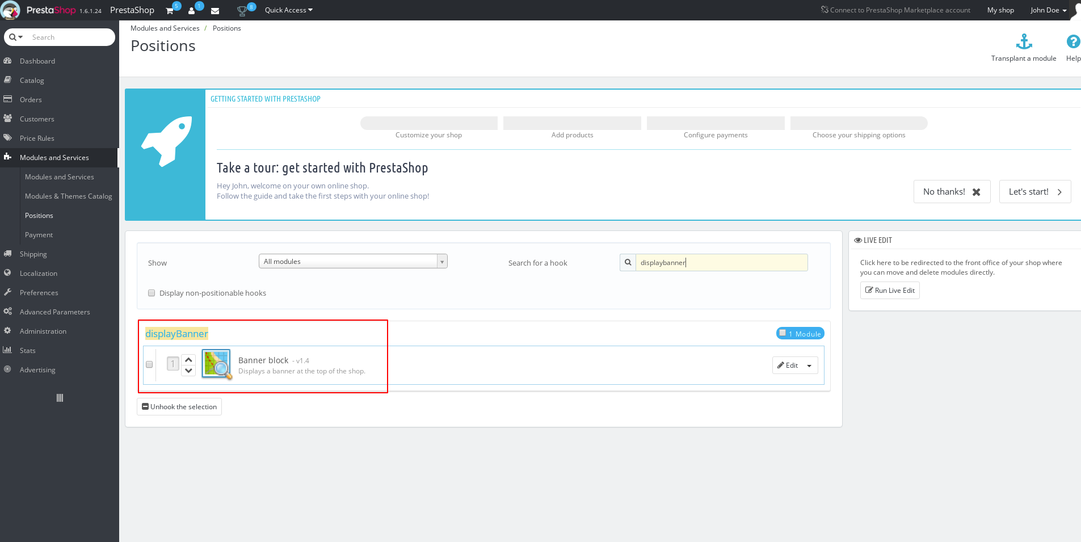Click the hook search magnifier icon

[628, 263]
